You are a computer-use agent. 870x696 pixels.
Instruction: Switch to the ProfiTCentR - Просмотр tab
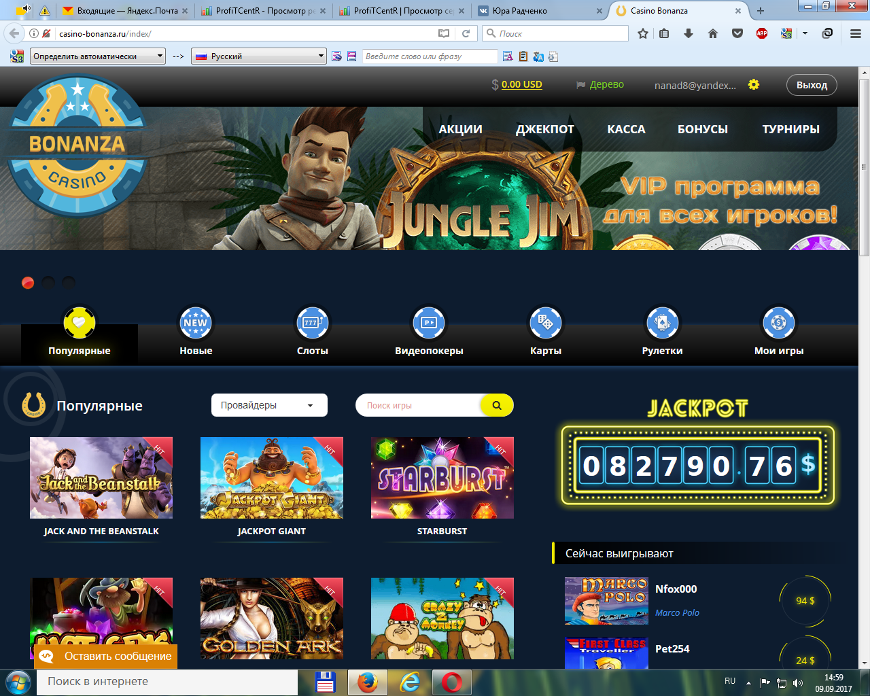coord(262,11)
